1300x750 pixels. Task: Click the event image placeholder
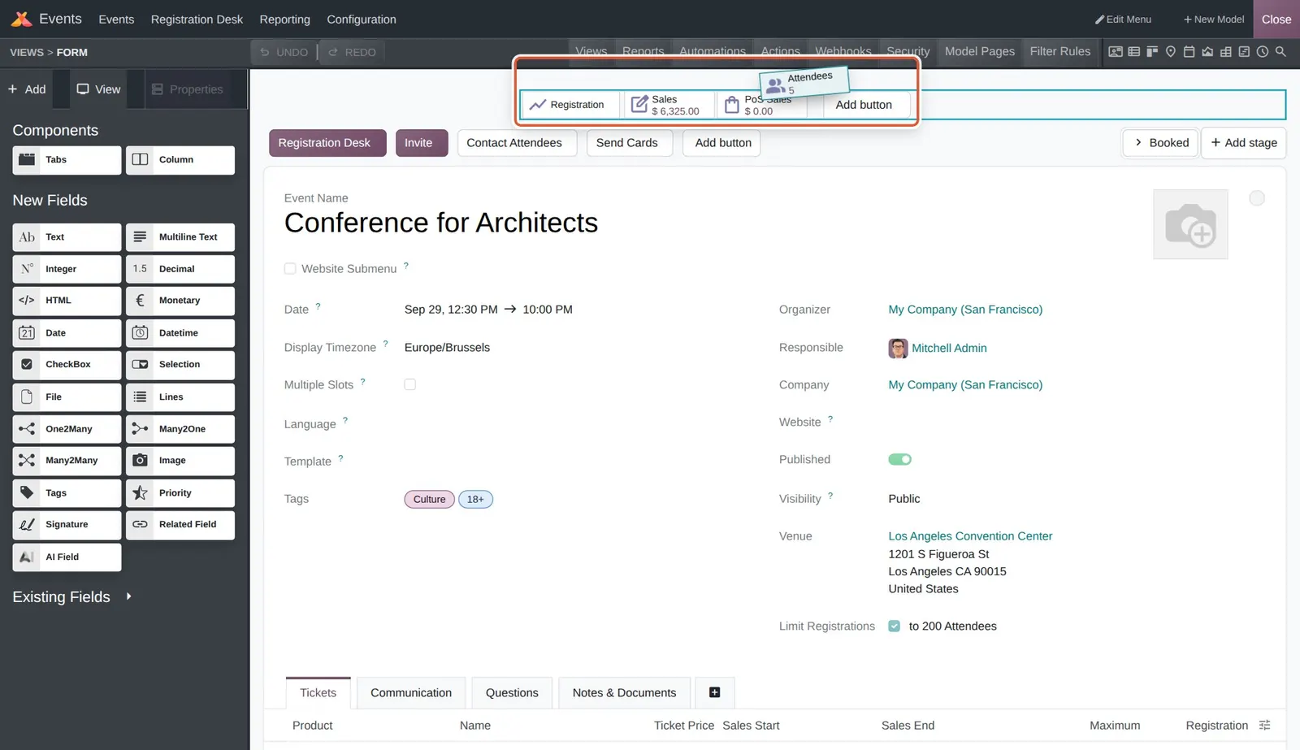tap(1190, 225)
